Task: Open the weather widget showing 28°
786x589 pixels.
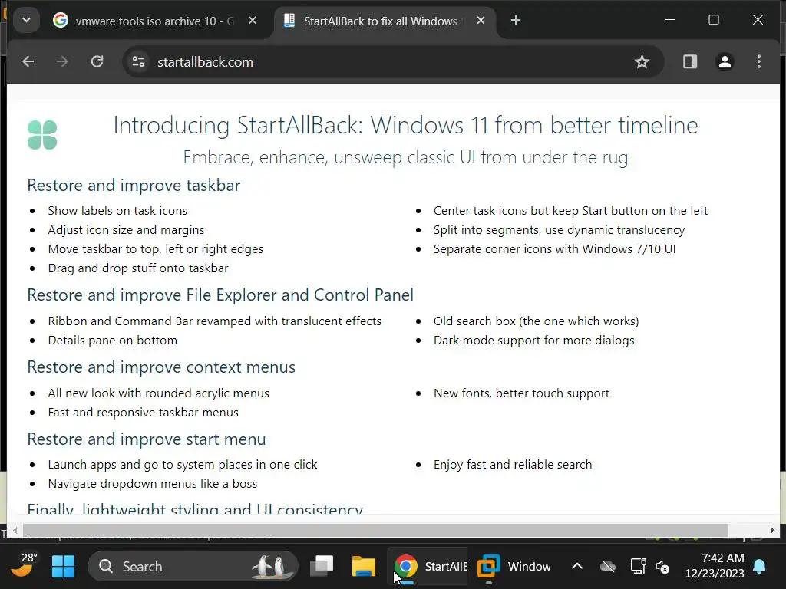Action: (x=22, y=565)
